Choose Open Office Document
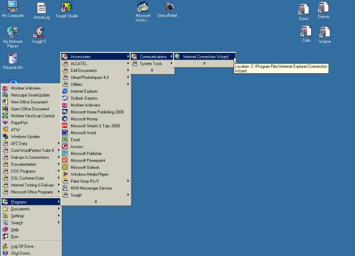 pos(31,109)
